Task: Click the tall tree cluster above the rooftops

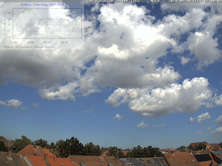Action: point(69,145)
